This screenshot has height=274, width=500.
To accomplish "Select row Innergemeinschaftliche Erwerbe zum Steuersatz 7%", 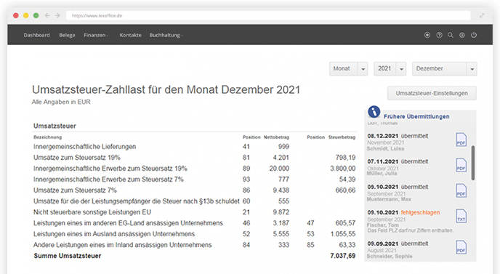I will click(x=195, y=180).
